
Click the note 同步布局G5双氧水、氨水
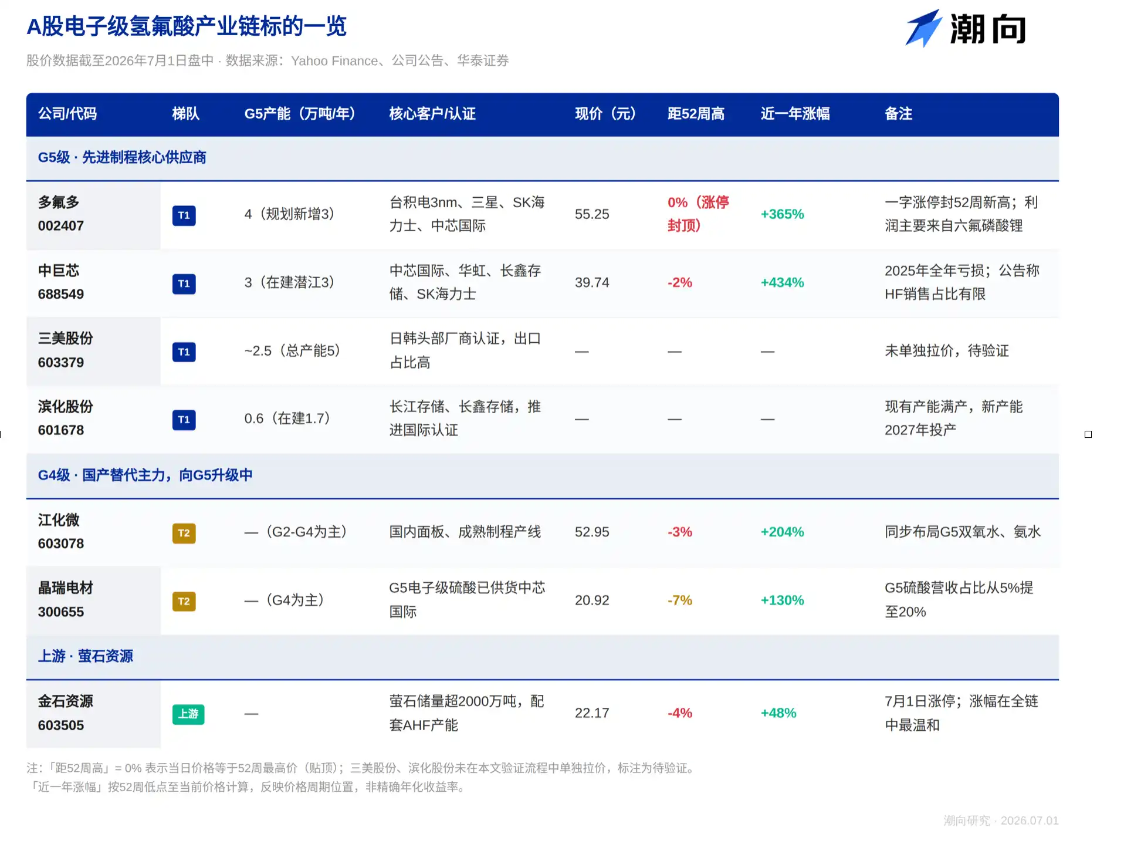[963, 532]
